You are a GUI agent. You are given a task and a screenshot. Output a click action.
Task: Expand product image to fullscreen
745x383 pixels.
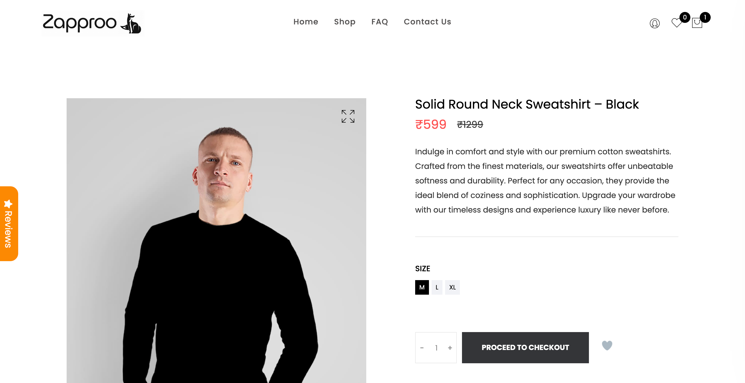348,116
